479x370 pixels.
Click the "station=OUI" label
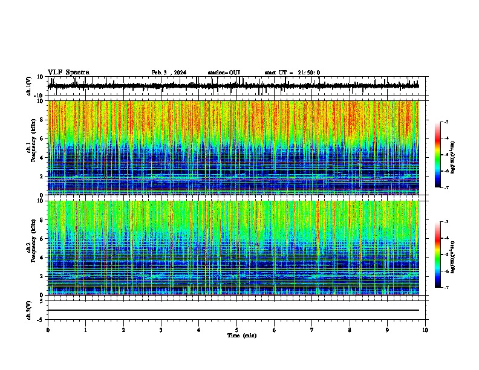point(224,73)
